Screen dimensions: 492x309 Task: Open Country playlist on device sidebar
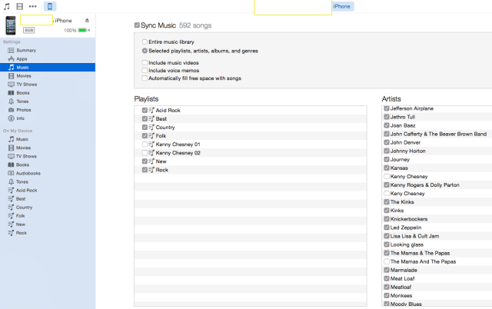click(x=48, y=207)
